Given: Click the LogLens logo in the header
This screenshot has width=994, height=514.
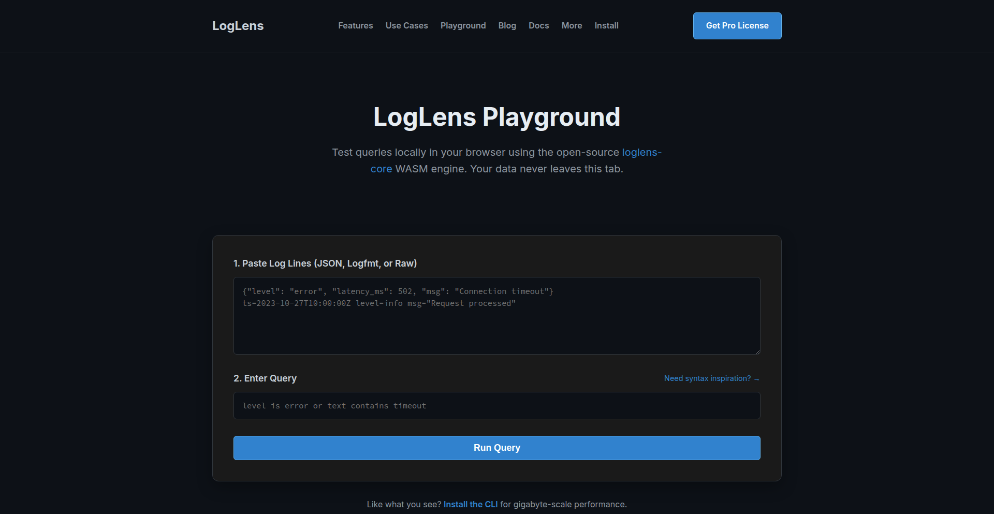Looking at the screenshot, I should point(238,25).
